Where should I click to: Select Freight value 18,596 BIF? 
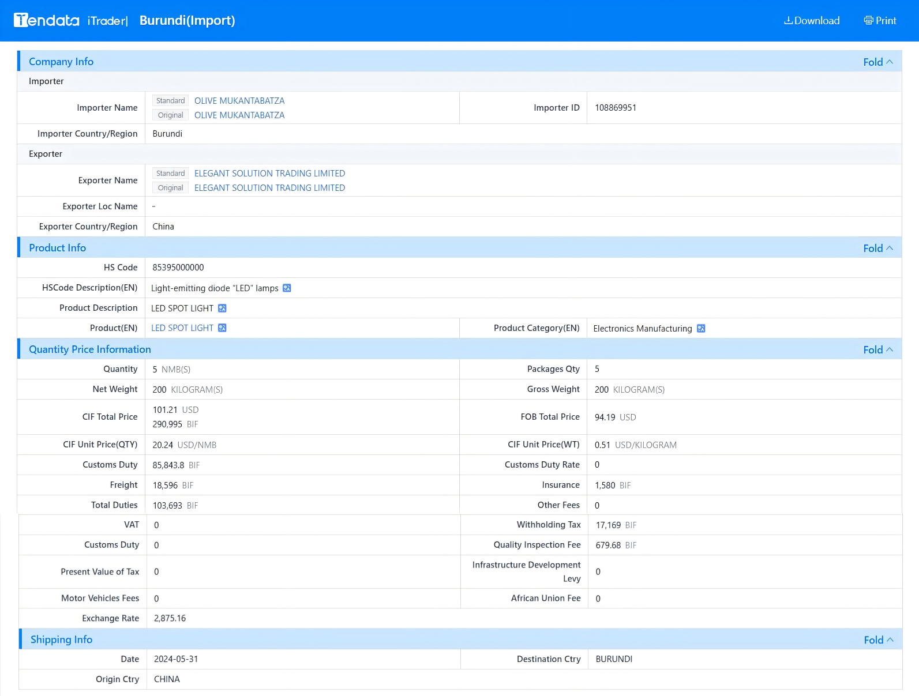click(173, 485)
